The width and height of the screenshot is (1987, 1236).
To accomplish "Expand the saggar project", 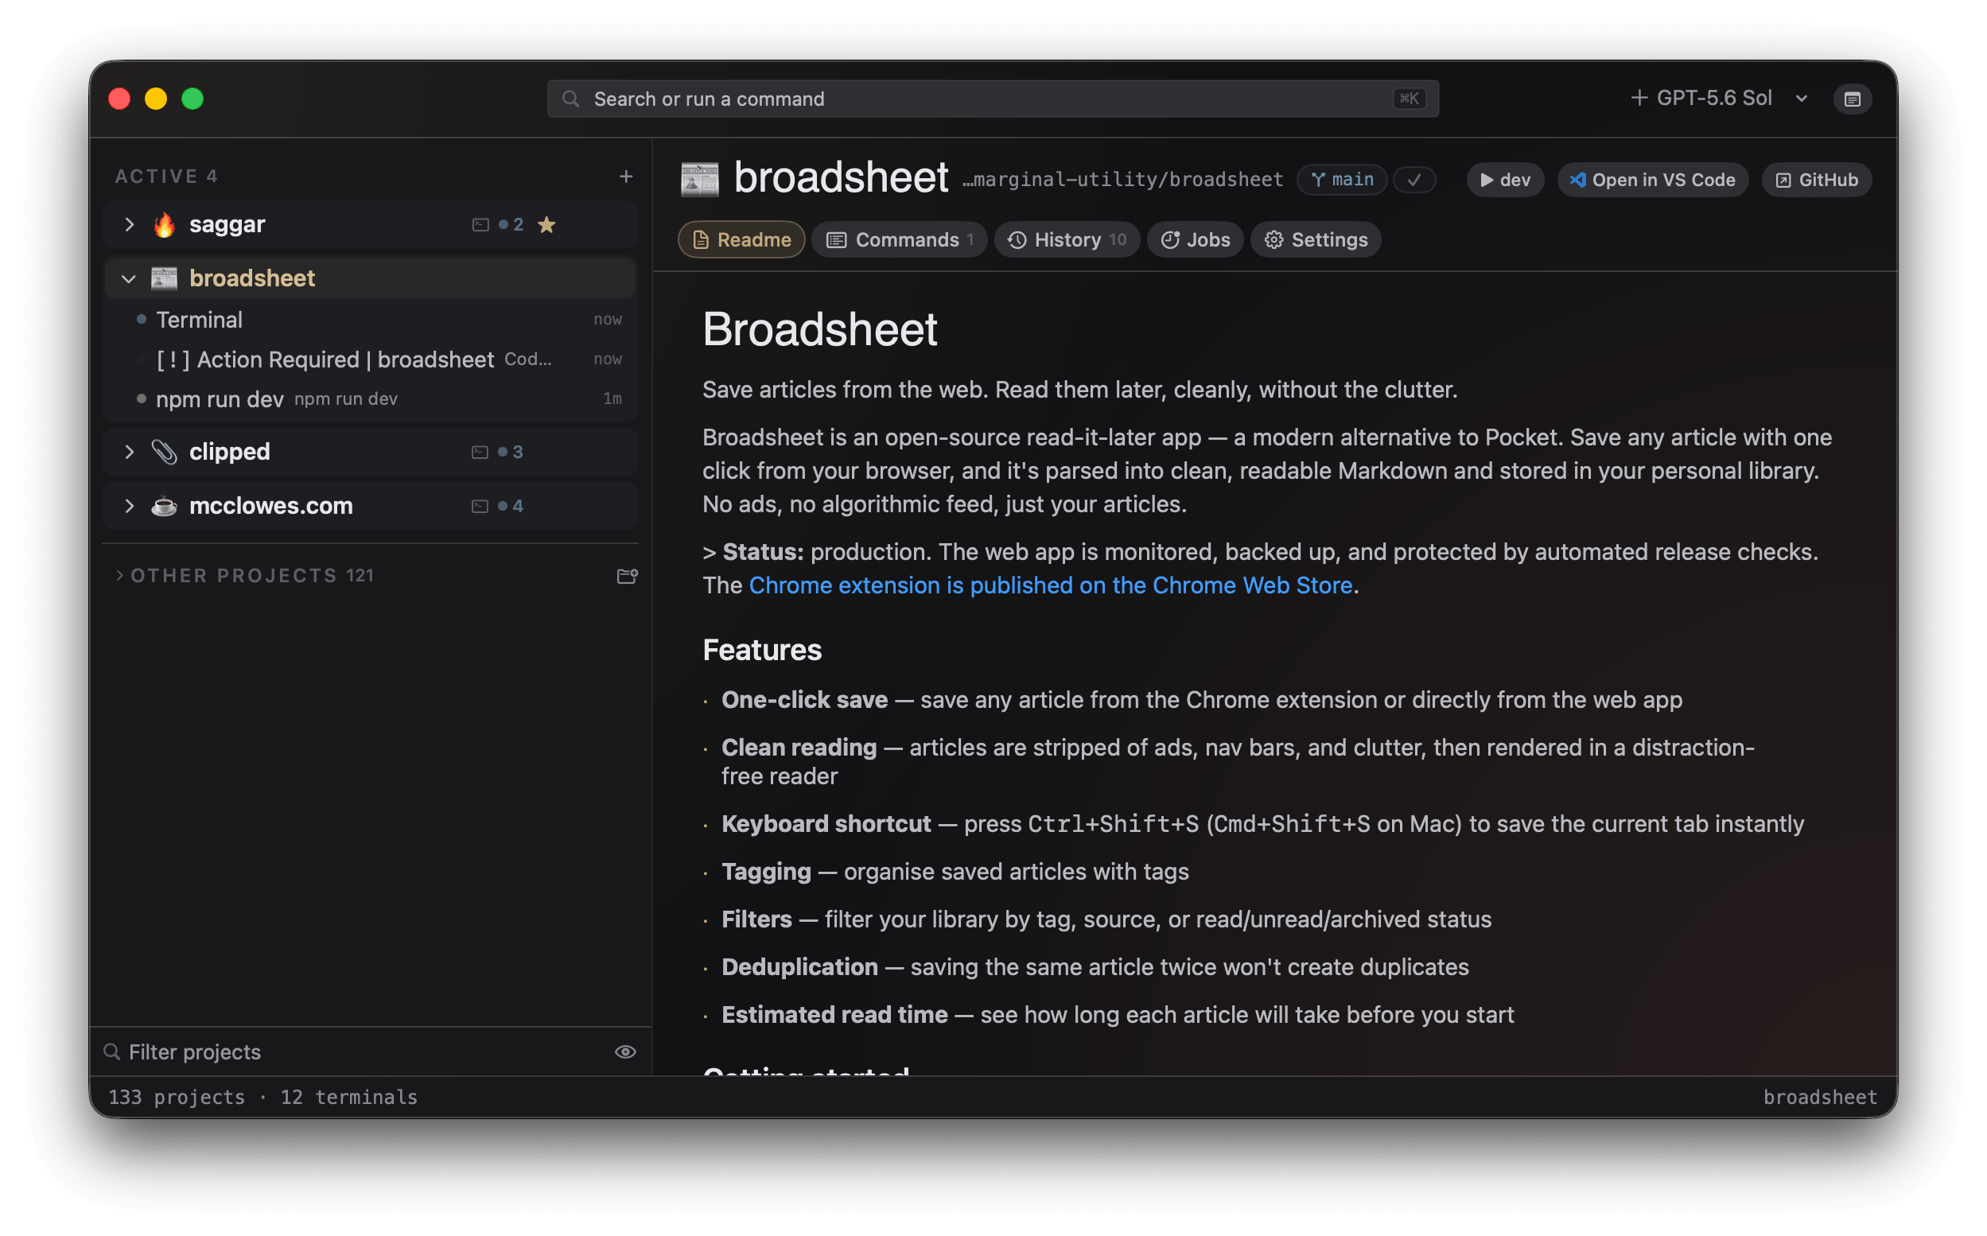I will (x=129, y=225).
